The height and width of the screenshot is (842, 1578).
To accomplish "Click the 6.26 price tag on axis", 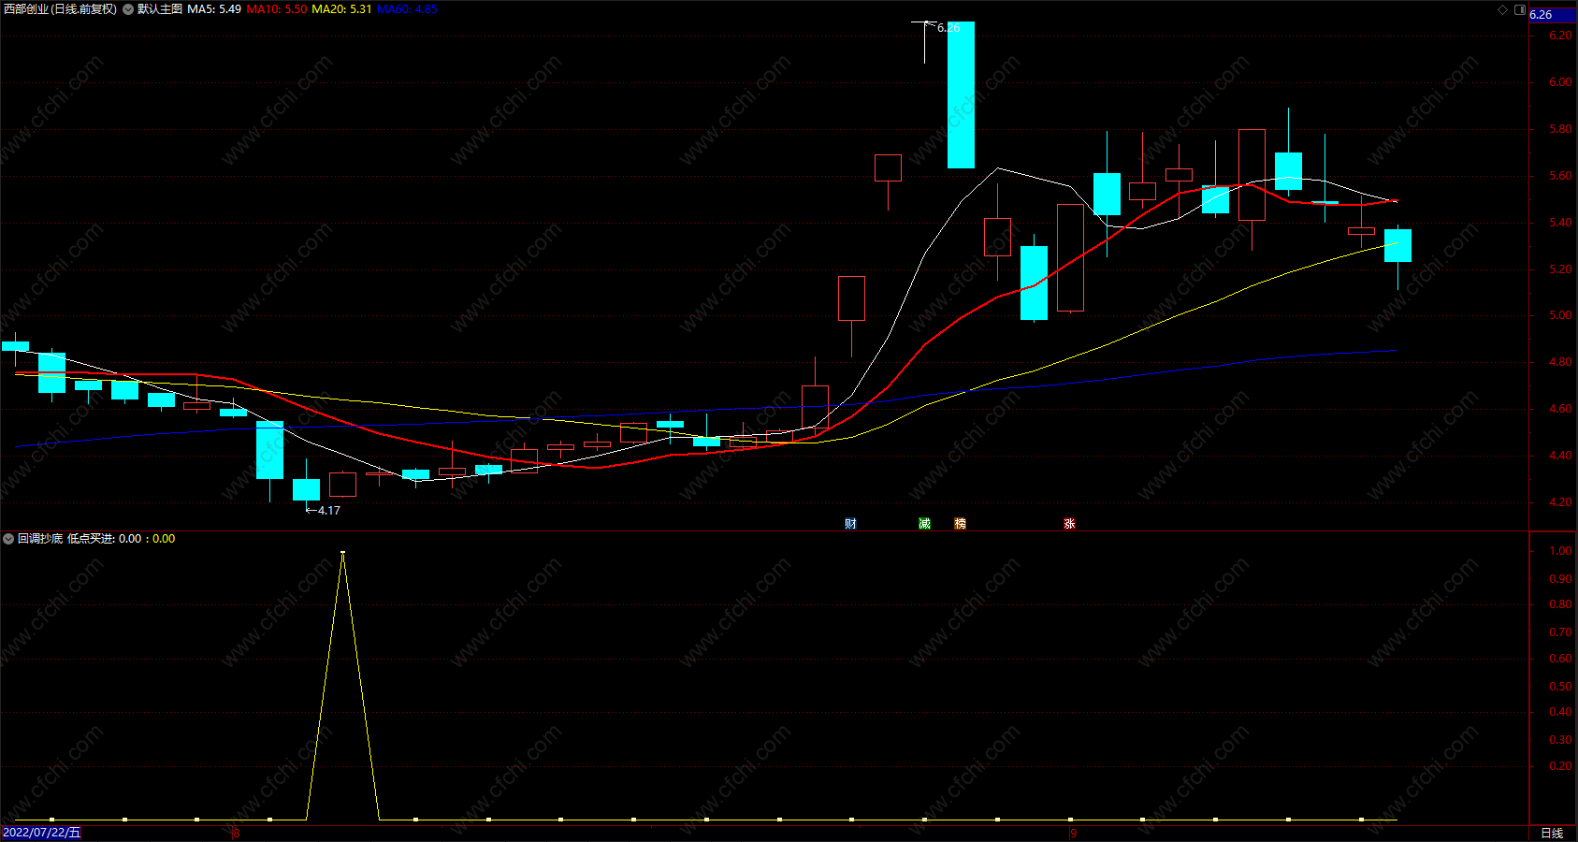I will 1552,15.
